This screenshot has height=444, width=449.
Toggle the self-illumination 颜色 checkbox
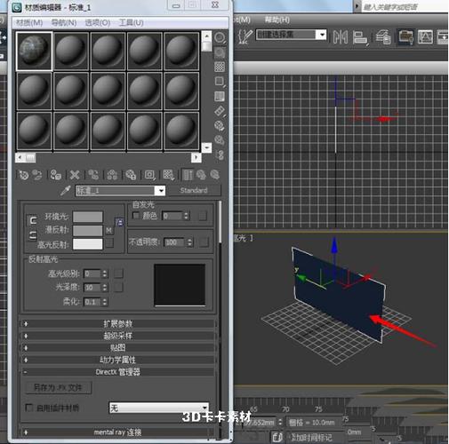[x=136, y=216]
